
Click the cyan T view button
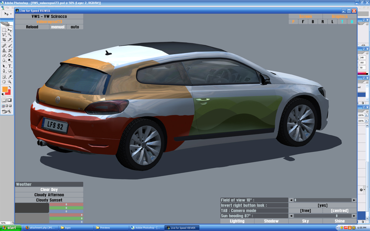342,22
